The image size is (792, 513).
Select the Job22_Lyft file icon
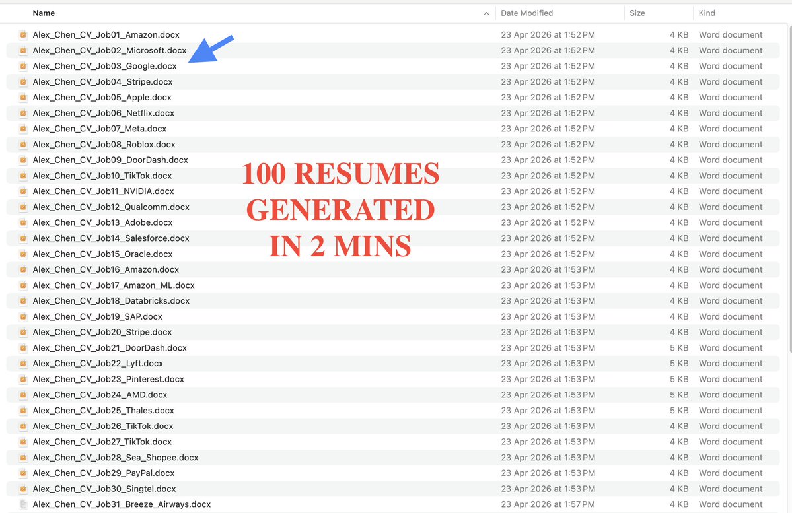(23, 364)
